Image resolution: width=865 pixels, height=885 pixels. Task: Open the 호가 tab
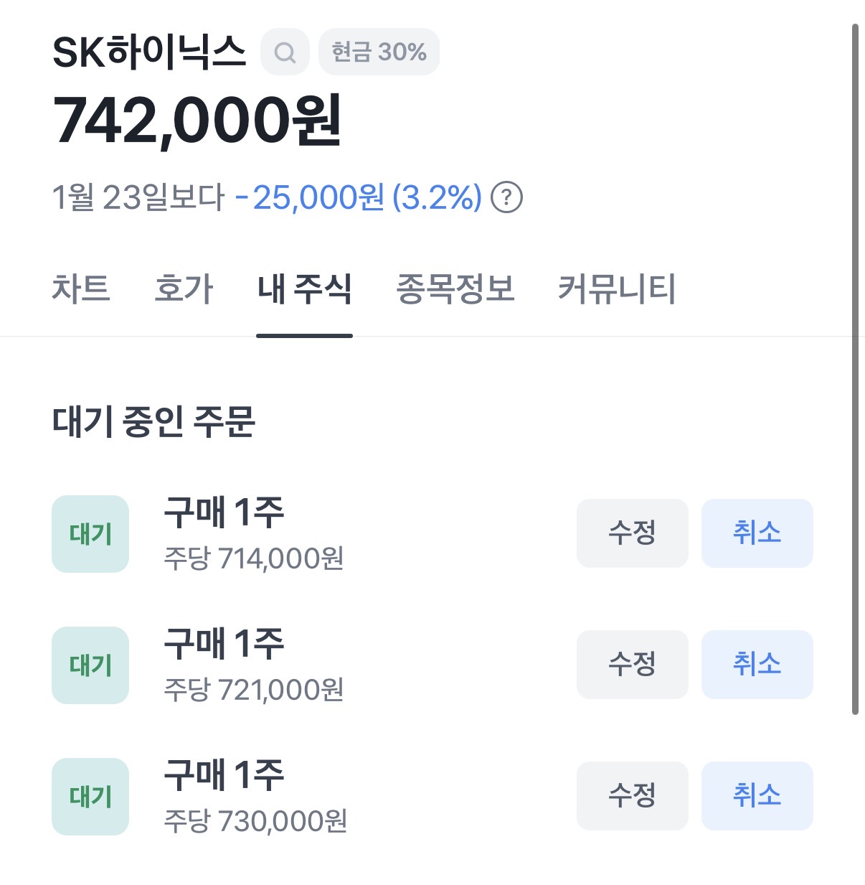184,289
